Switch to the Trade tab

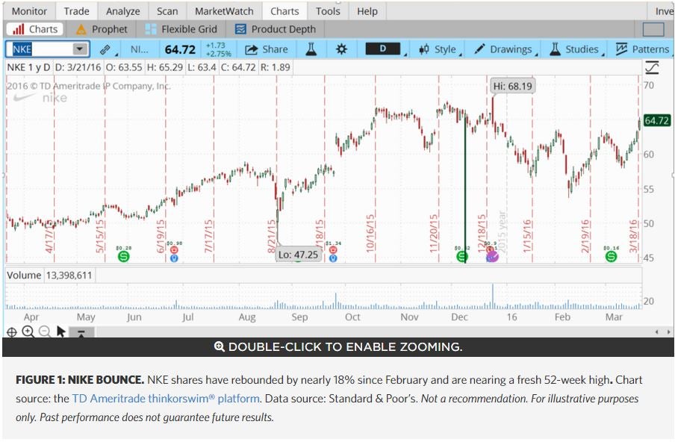tap(76, 11)
